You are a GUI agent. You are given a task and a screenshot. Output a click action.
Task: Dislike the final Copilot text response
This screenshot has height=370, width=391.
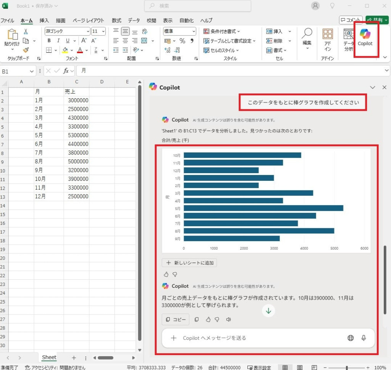click(217, 319)
